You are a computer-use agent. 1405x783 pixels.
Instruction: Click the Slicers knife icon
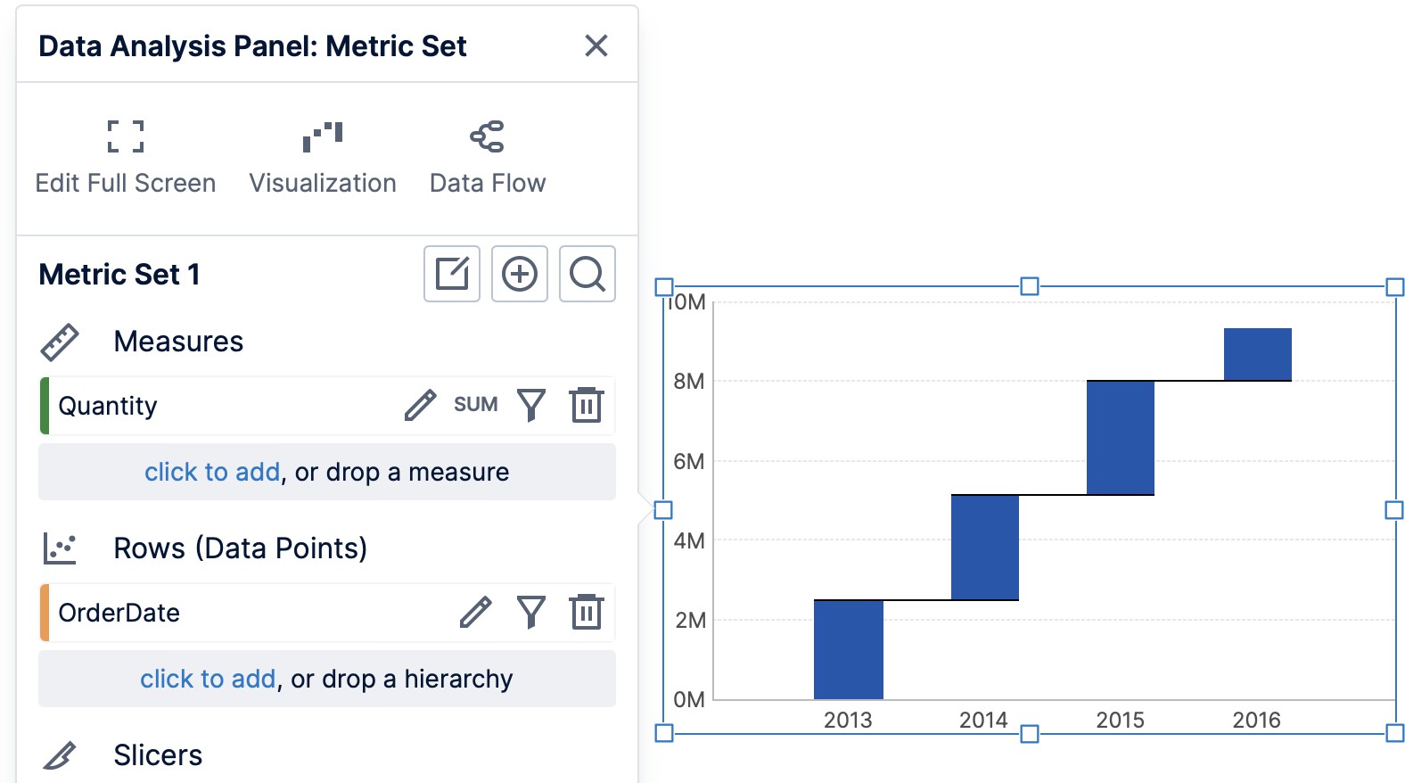click(57, 754)
